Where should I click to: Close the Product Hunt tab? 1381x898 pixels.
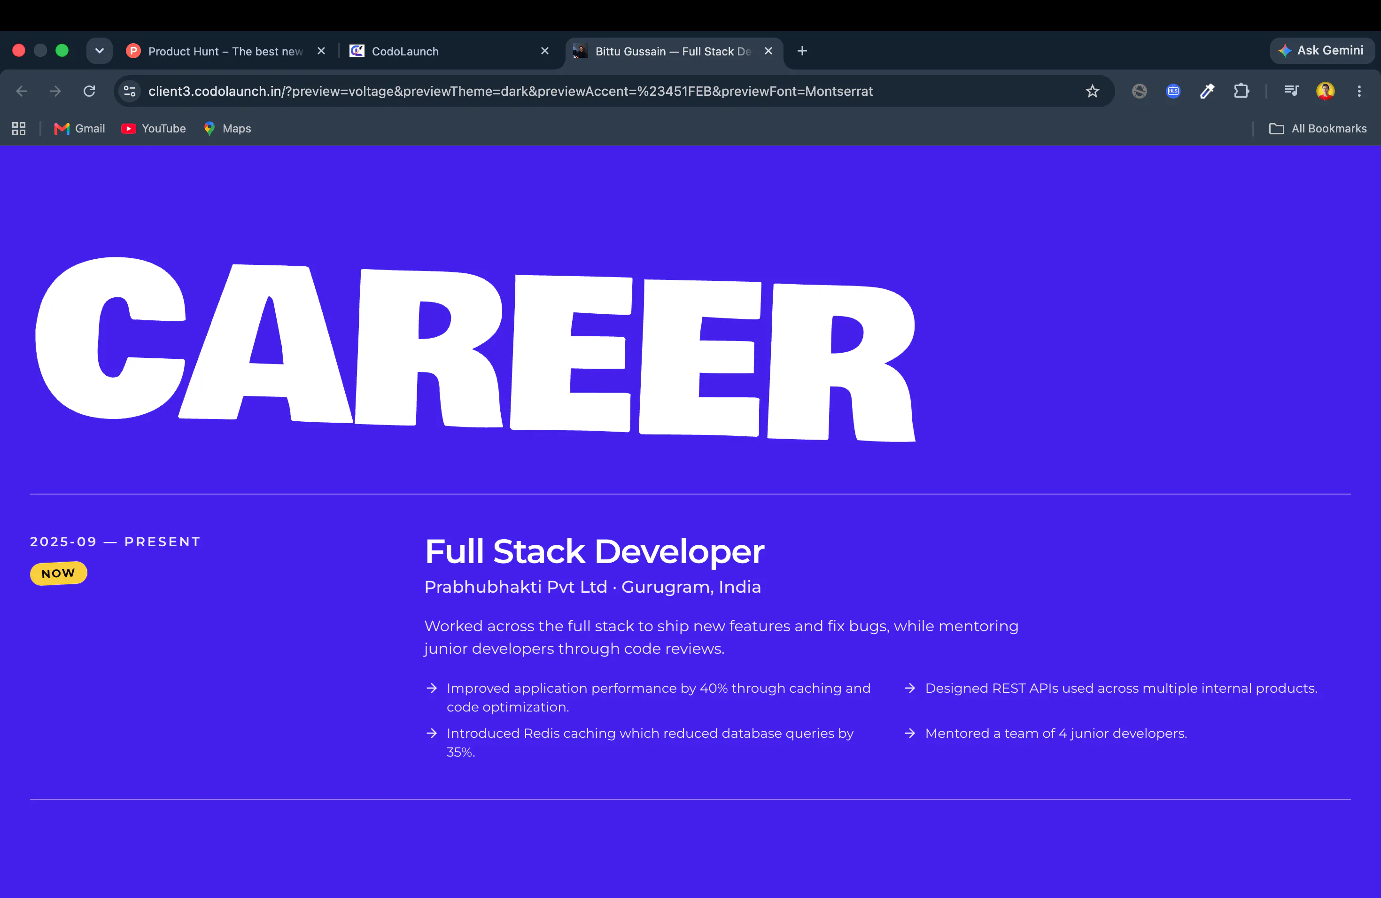coord(321,51)
